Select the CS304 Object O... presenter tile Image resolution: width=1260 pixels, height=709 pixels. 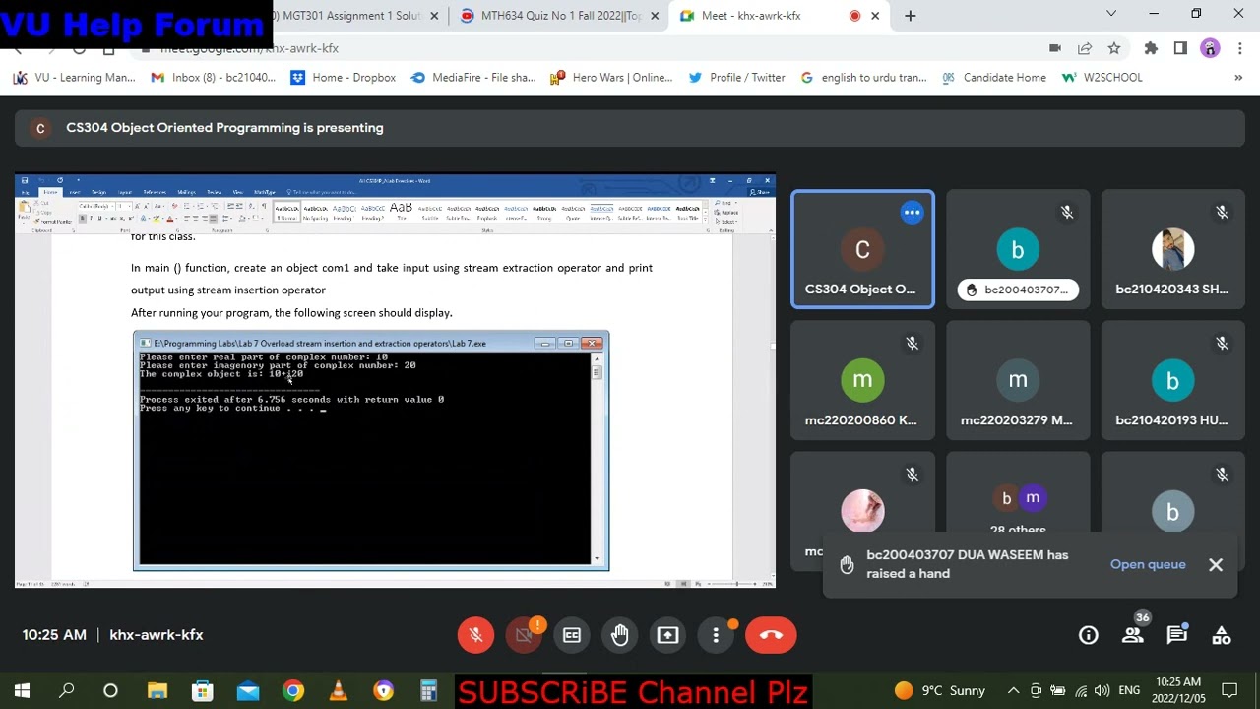[862, 249]
